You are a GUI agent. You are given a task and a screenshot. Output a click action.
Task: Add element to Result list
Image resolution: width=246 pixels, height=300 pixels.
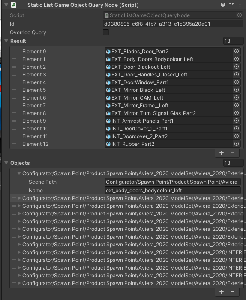pos(222,153)
